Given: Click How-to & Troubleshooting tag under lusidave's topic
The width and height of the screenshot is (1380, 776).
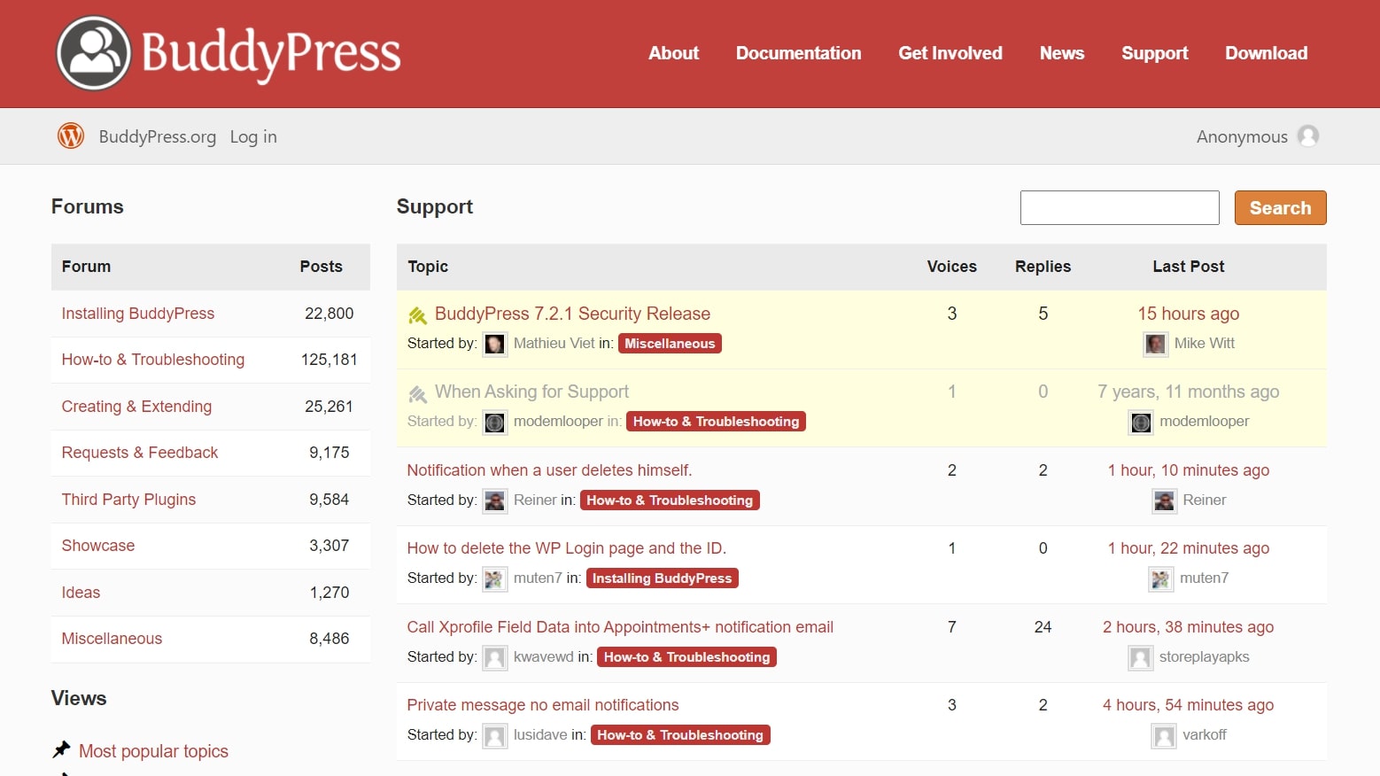Looking at the screenshot, I should pyautogui.click(x=680, y=735).
